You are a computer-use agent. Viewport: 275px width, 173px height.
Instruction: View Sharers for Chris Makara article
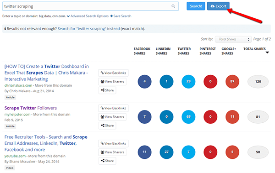[x=112, y=82]
